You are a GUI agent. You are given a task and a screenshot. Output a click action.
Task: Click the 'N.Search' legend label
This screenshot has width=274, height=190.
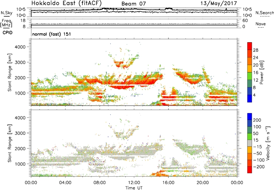click(x=264, y=13)
